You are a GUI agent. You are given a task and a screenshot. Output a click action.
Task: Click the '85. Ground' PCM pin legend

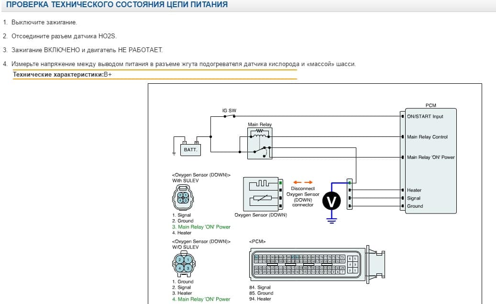pos(261,293)
